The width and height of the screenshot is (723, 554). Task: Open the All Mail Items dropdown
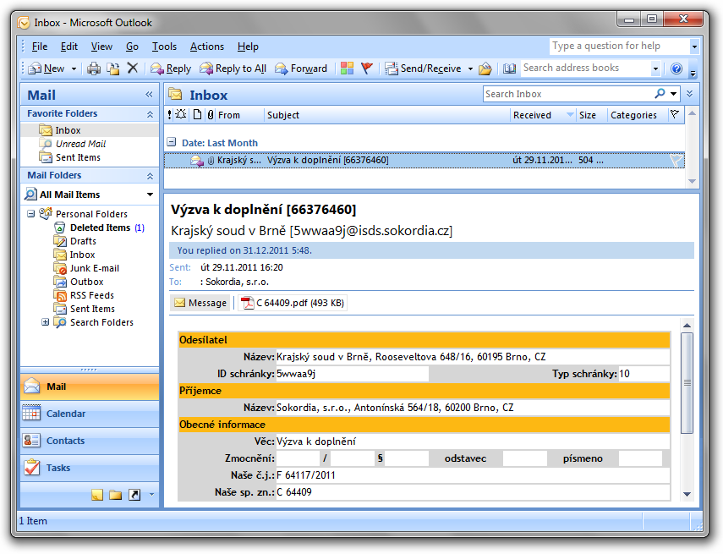pyautogui.click(x=151, y=195)
